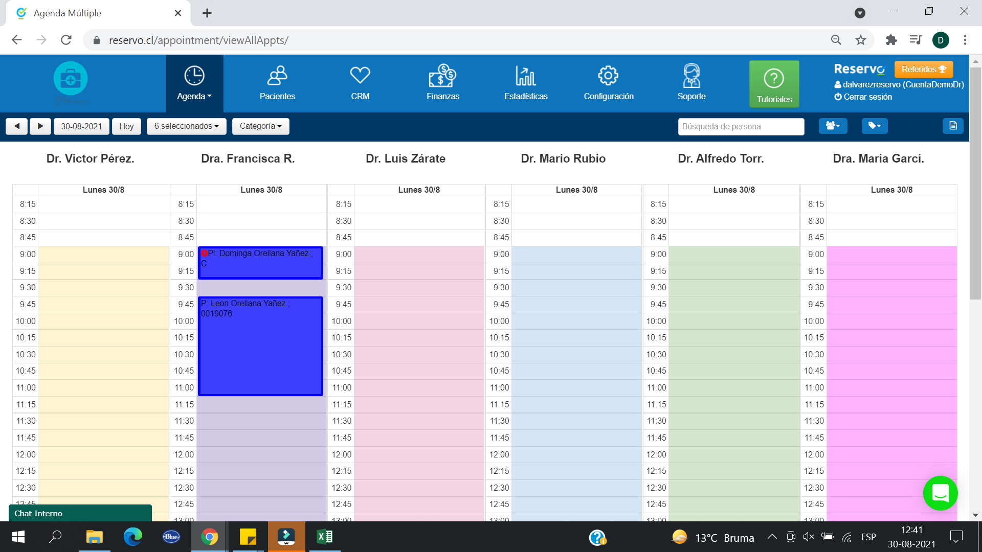This screenshot has width=982, height=552.
Task: Go to next day arrow
Action: click(40, 126)
